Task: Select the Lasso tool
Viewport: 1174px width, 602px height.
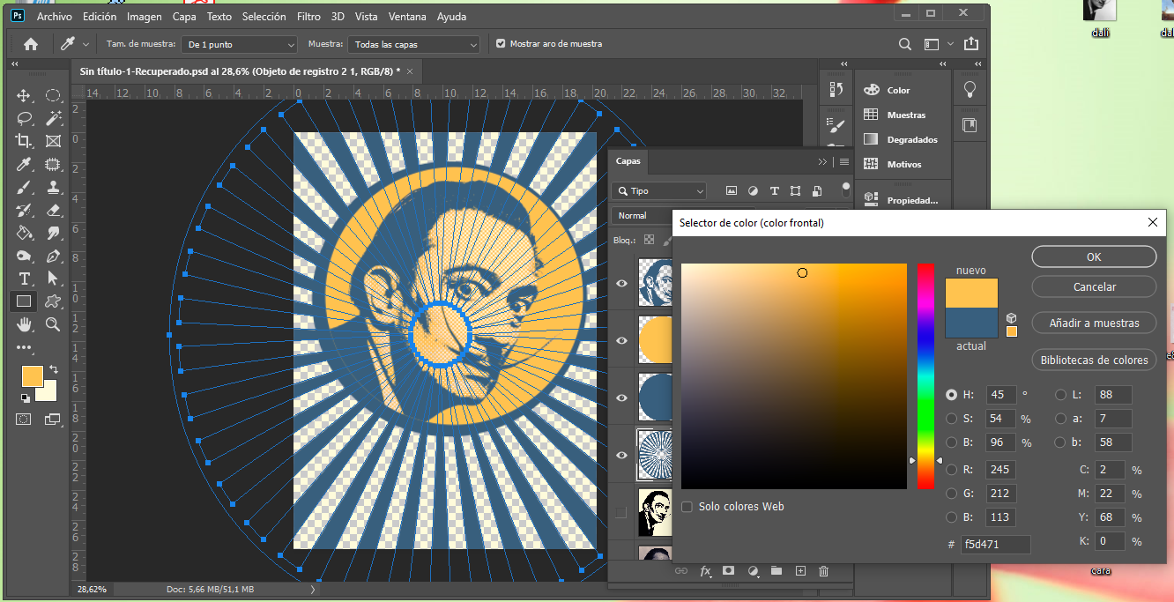Action: [25, 117]
